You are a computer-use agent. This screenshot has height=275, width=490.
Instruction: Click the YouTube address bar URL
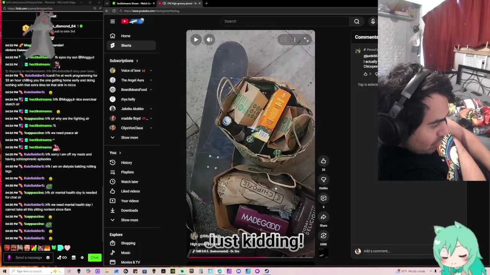click(x=151, y=11)
